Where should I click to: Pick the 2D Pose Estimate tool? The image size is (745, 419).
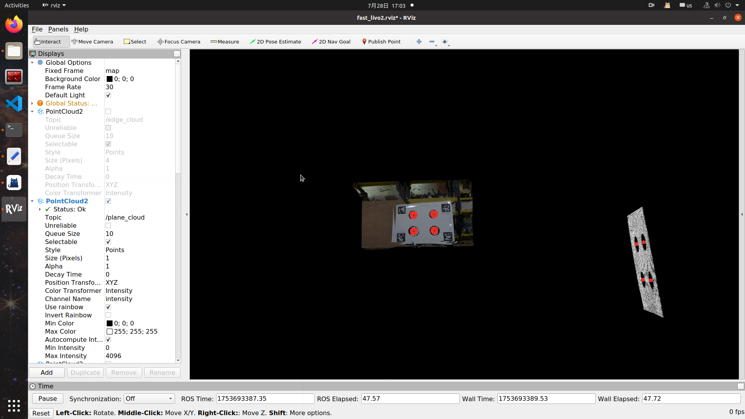coord(275,42)
